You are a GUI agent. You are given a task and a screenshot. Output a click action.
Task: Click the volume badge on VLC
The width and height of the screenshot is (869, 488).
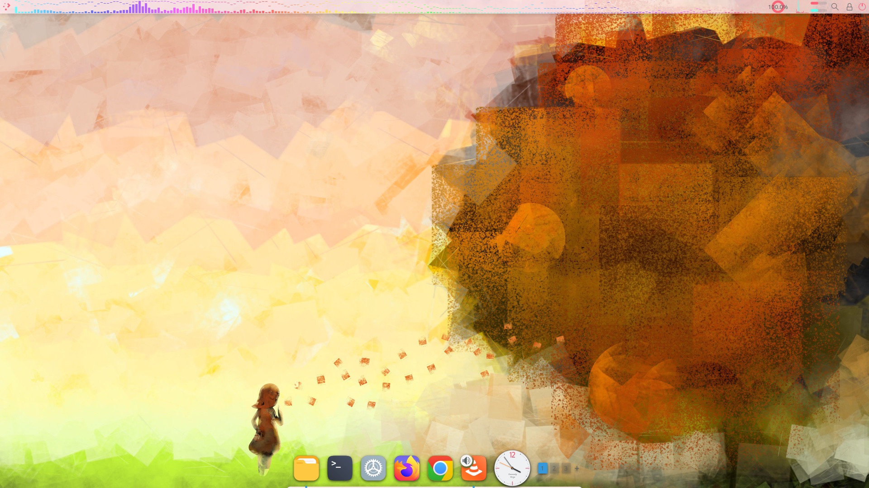[x=466, y=461]
